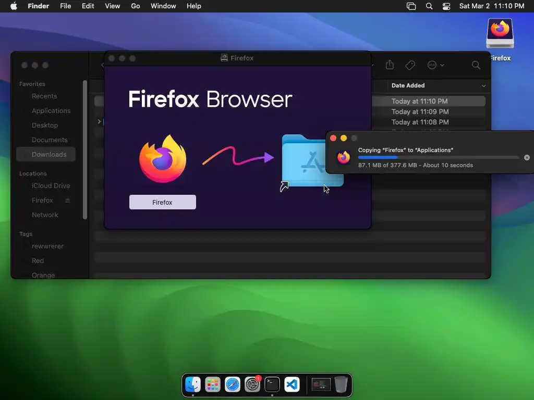Open the More actions dropdown in Finder toolbar
The height and width of the screenshot is (400, 534).
pos(435,65)
